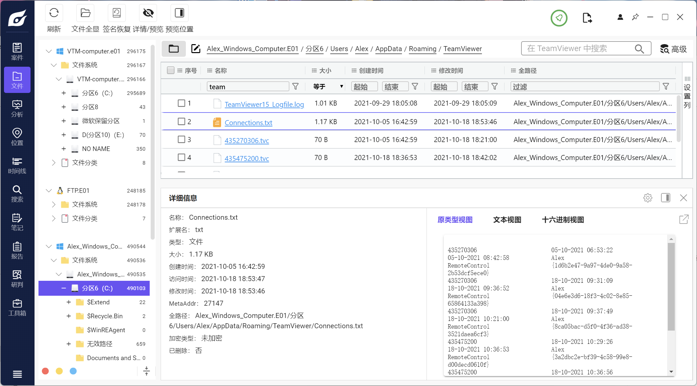The width and height of the screenshot is (697, 386).
Task: Click the modified time filter funnel
Action: (x=495, y=87)
